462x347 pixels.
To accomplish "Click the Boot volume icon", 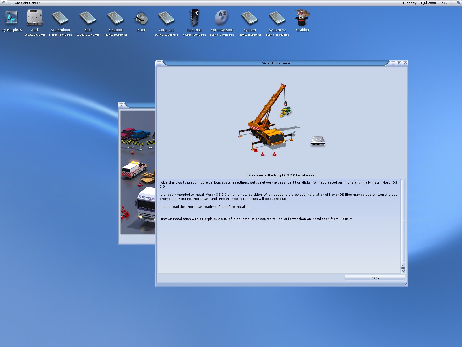I will coord(88,18).
